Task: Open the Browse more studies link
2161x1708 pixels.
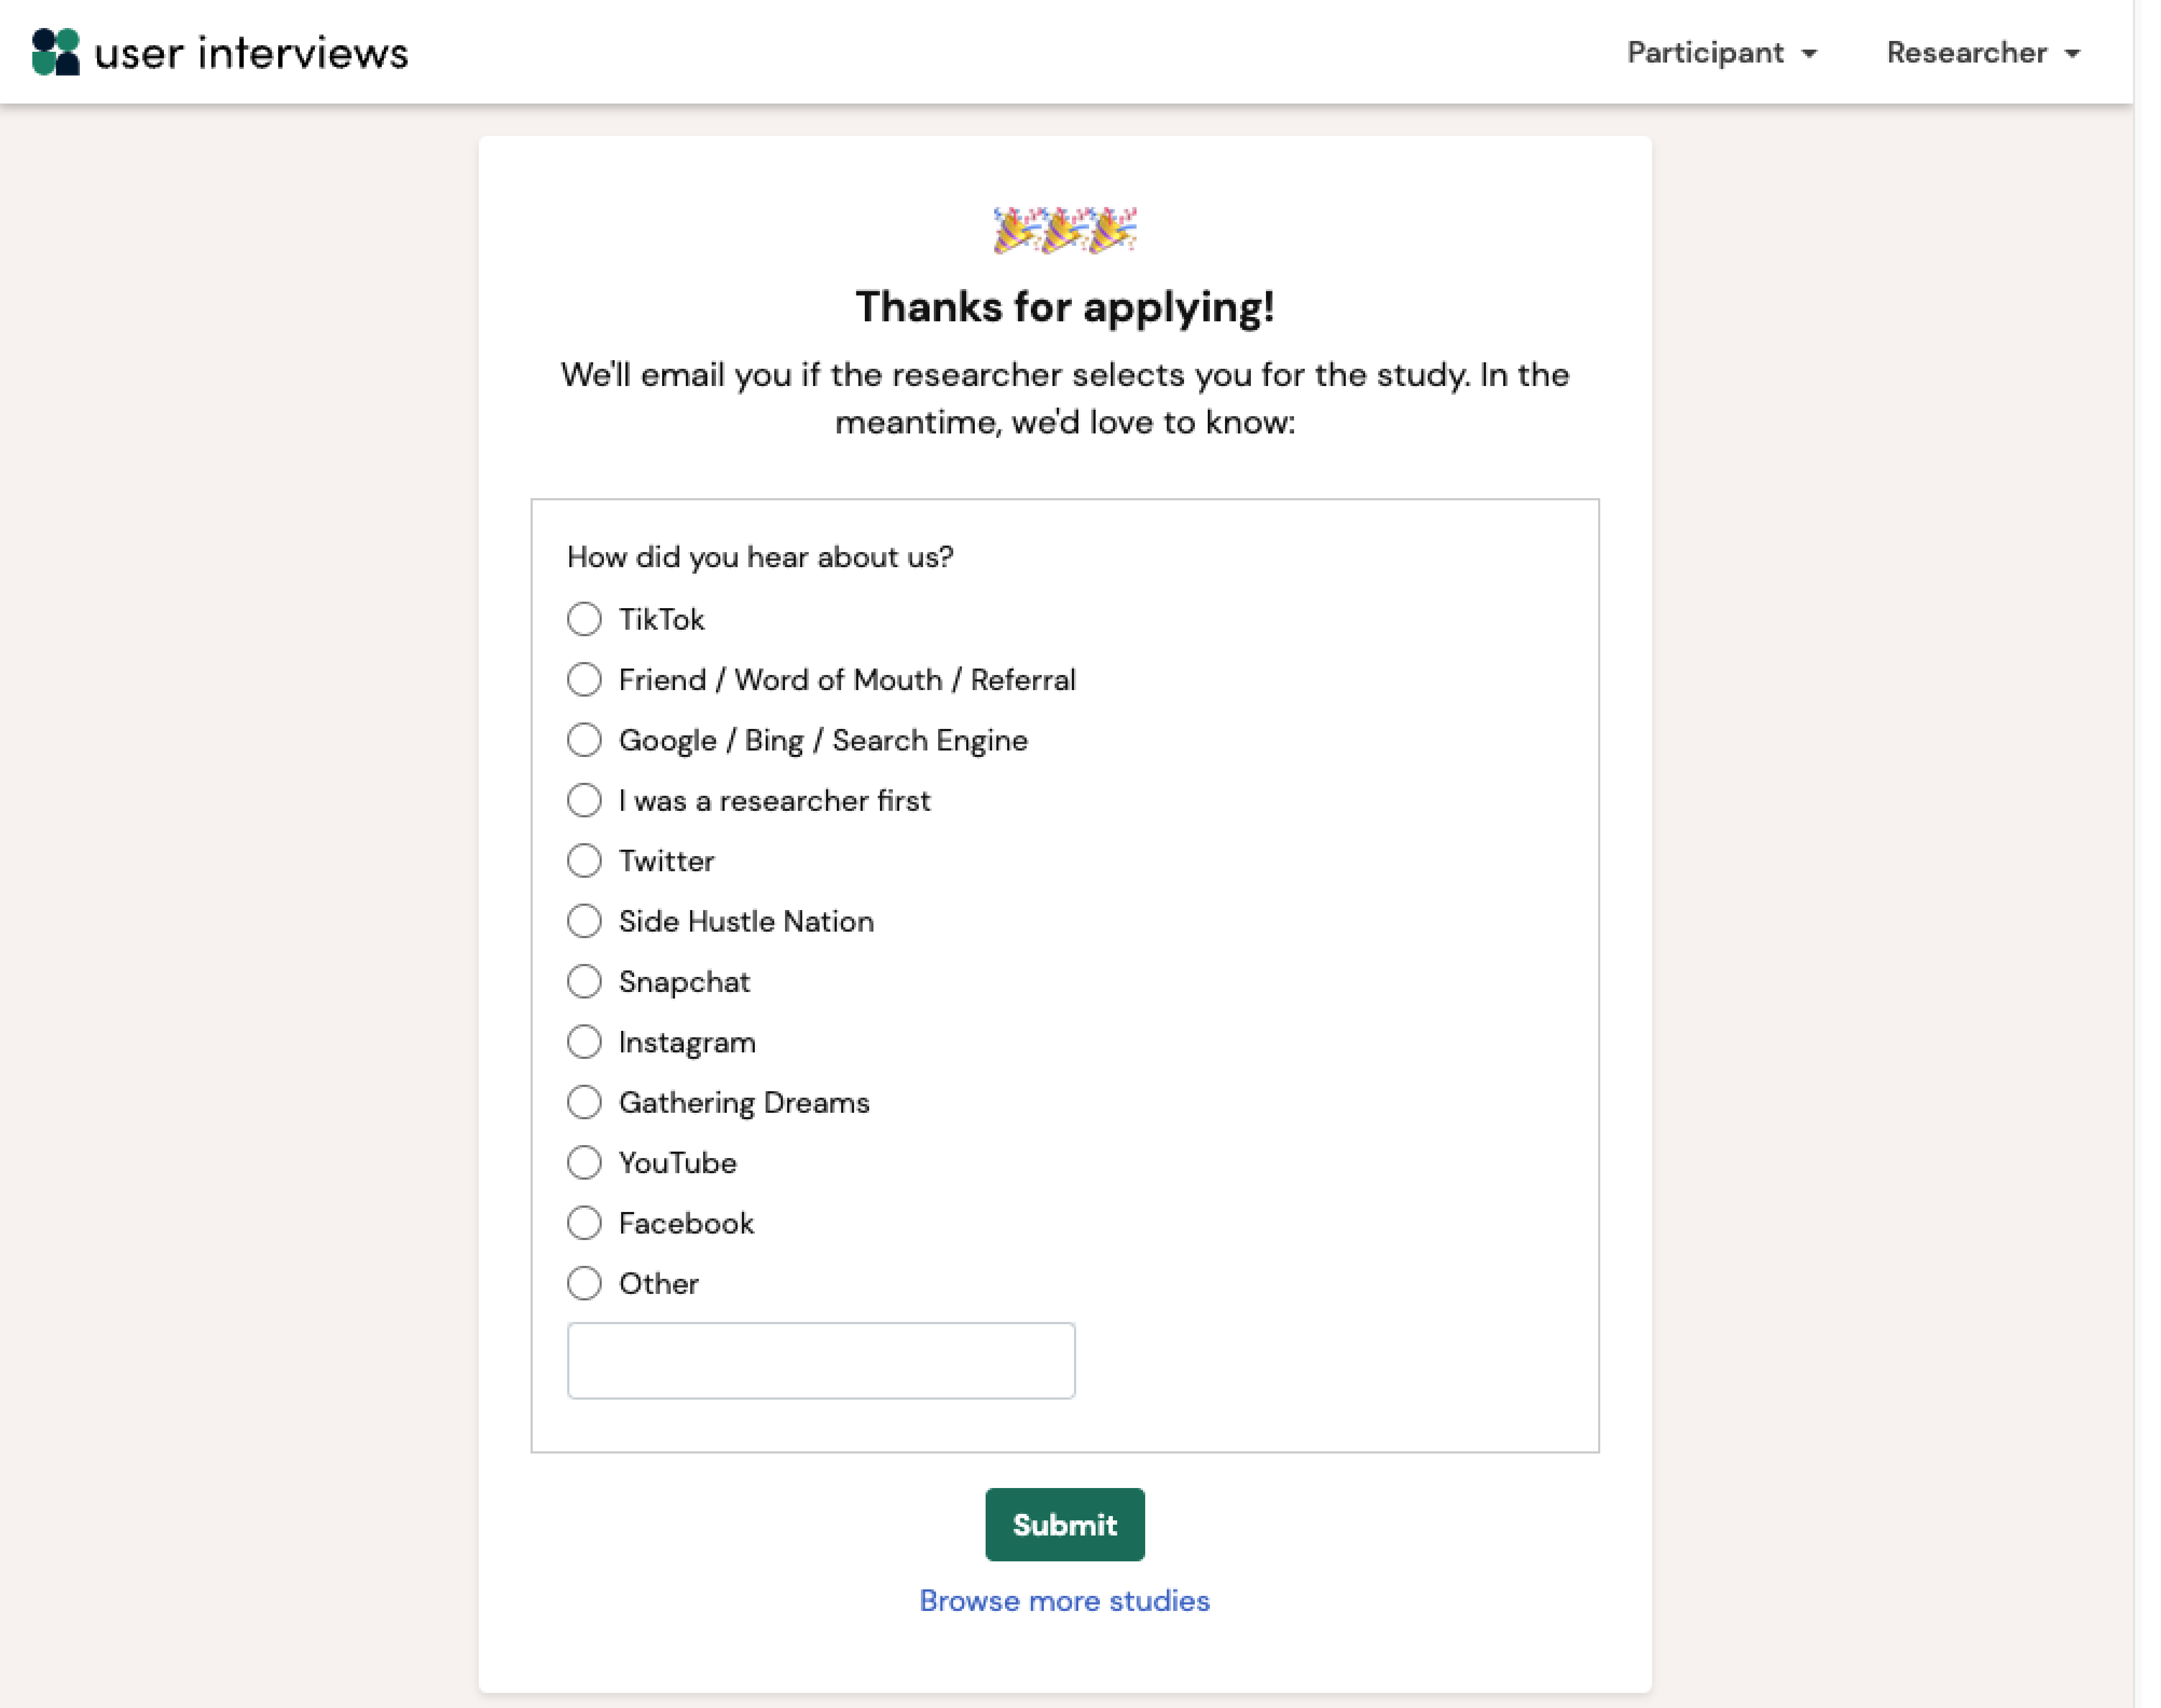Action: (x=1064, y=1601)
